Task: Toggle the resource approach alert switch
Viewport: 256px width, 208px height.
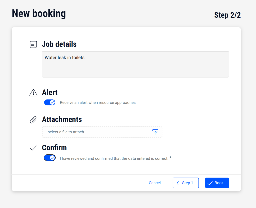Action: (x=50, y=102)
